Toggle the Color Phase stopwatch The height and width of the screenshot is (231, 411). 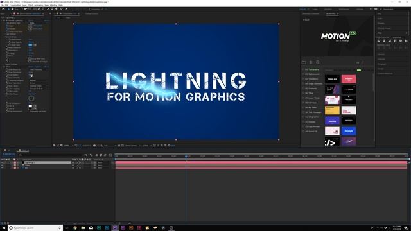click(x=7, y=94)
